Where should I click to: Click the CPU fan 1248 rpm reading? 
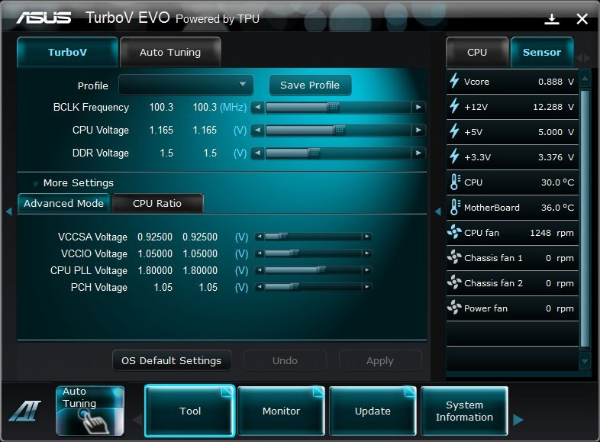[x=552, y=233]
